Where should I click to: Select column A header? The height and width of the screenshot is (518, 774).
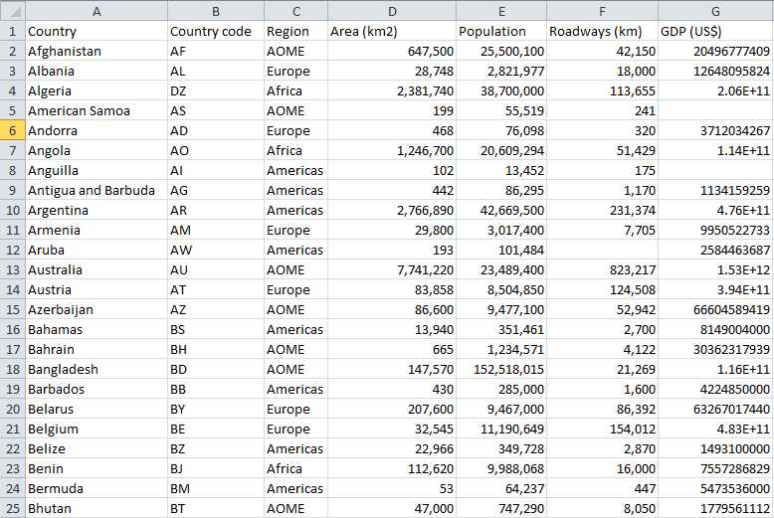[x=97, y=10]
